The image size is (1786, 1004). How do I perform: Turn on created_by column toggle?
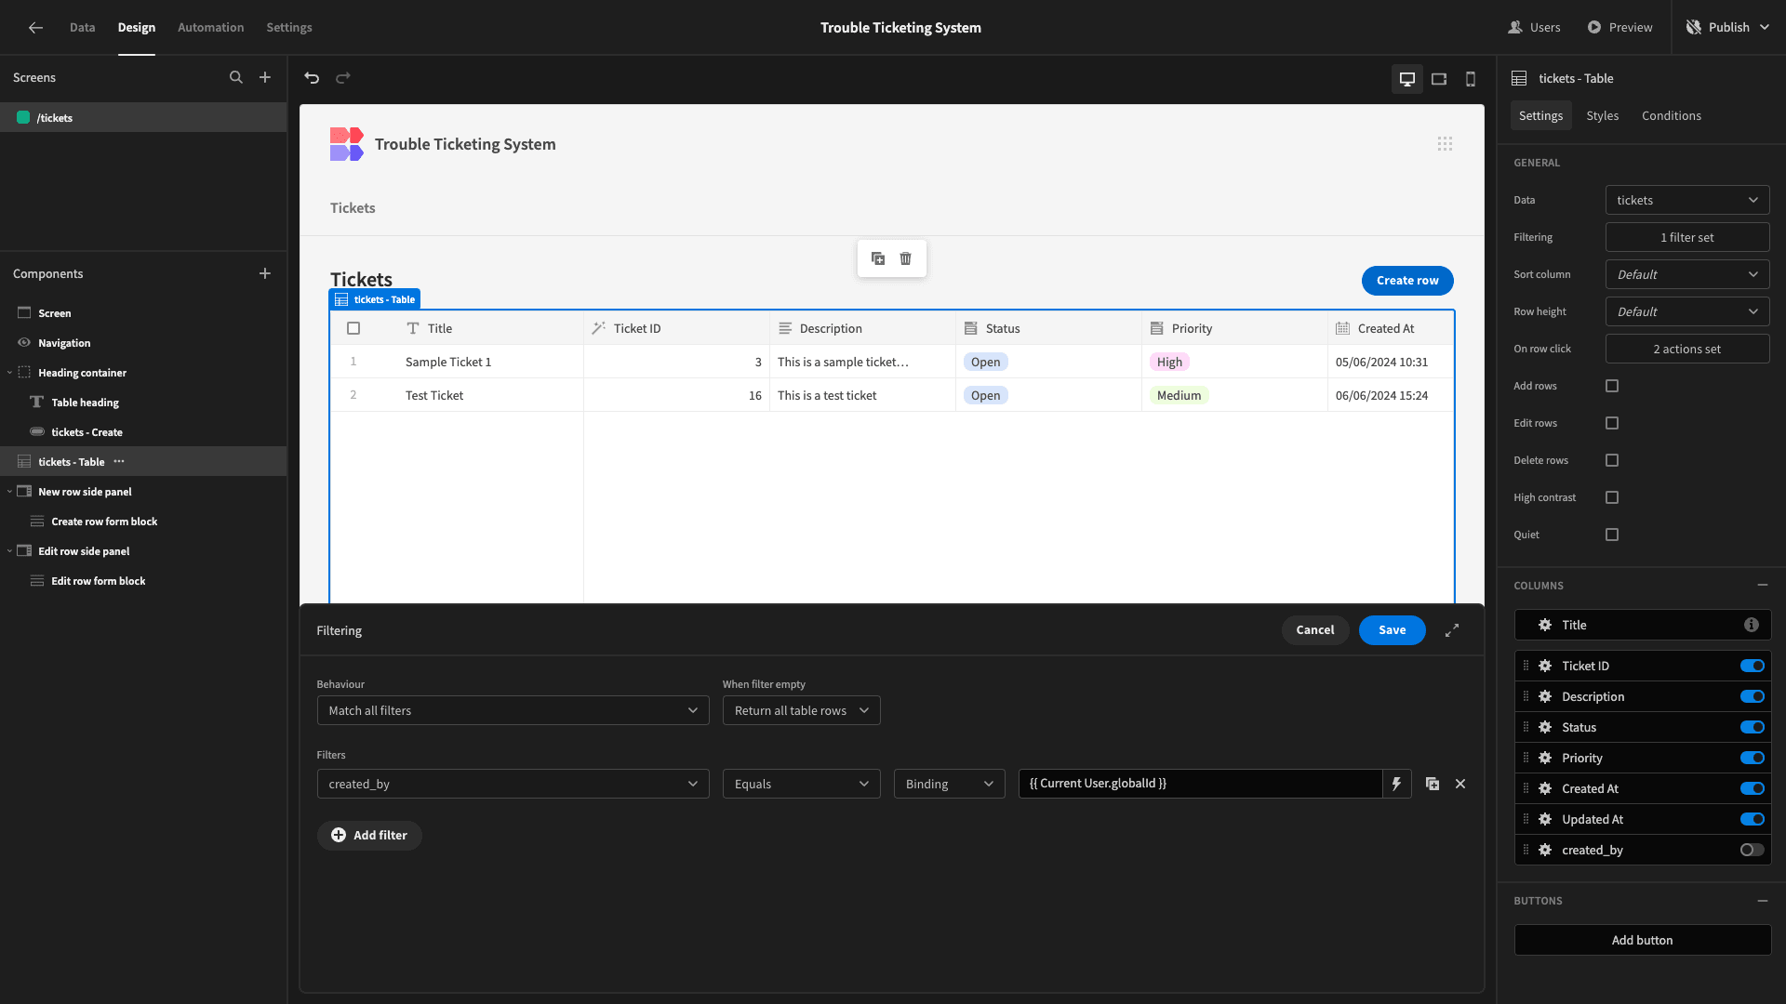click(x=1753, y=850)
